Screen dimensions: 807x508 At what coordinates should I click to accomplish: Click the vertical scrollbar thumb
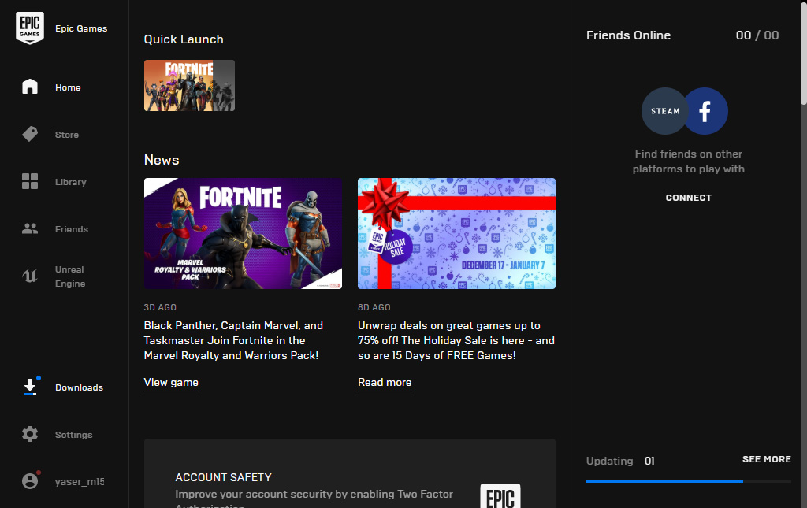pos(803,53)
